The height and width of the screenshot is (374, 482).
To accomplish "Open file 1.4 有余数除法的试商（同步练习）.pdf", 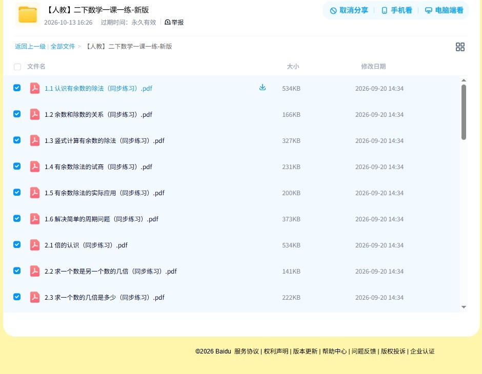I will (98, 167).
